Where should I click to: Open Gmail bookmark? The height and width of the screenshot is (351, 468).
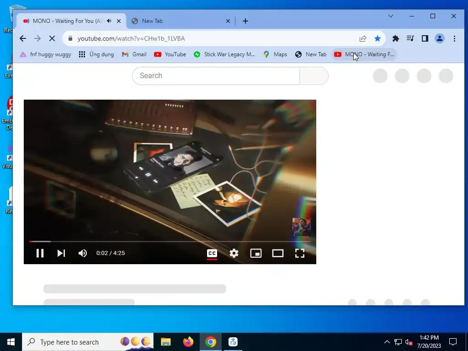134,54
